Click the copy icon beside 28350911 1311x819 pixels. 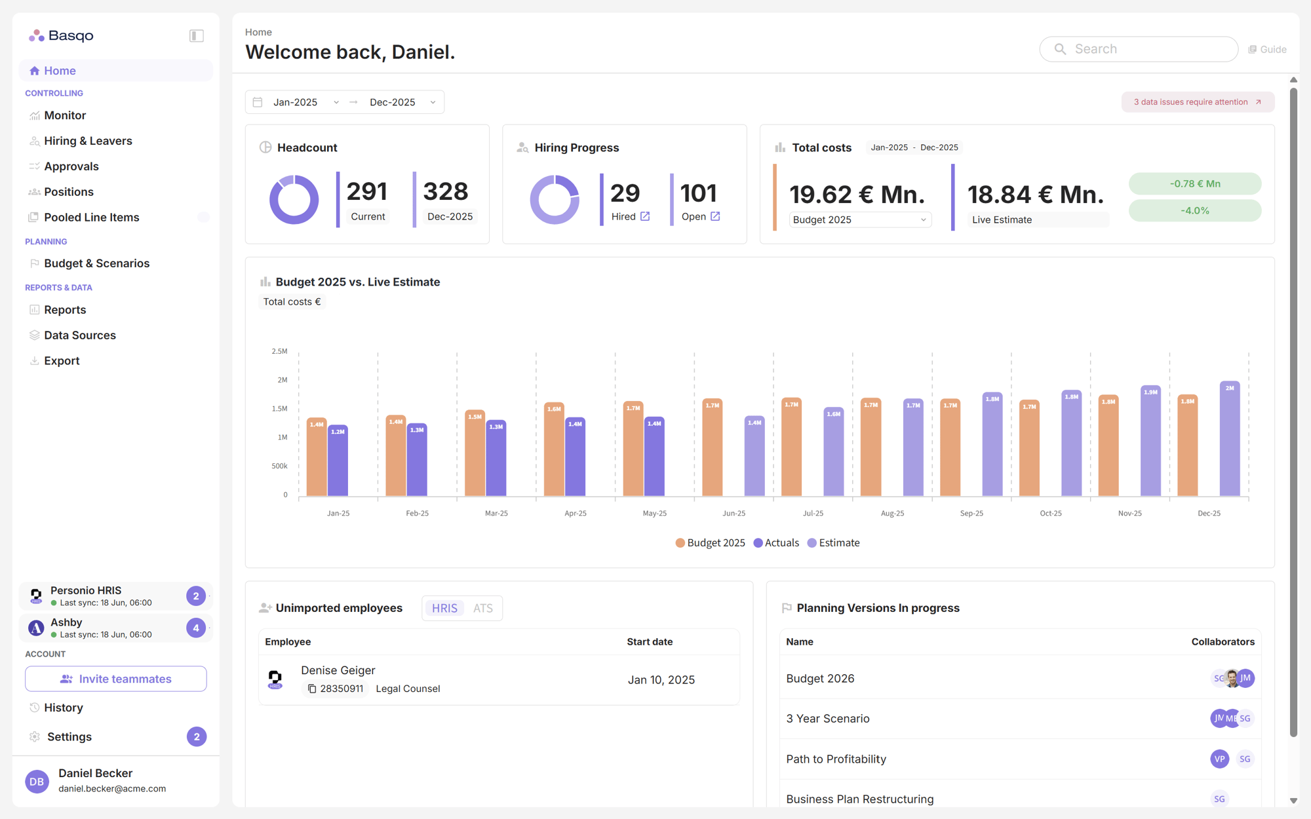pos(312,689)
